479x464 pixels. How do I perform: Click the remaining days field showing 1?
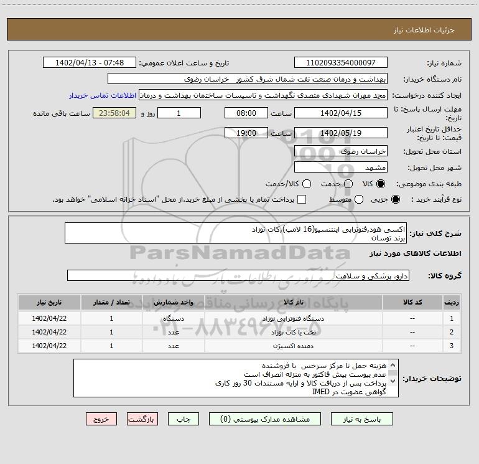179,113
